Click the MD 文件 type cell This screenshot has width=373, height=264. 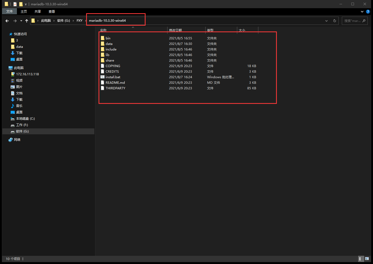213,82
